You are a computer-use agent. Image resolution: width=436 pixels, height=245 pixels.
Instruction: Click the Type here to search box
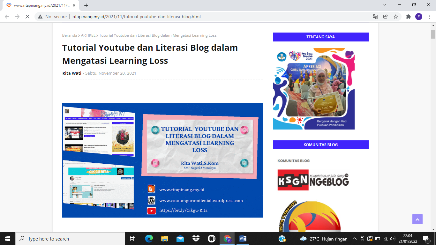[x=70, y=239]
